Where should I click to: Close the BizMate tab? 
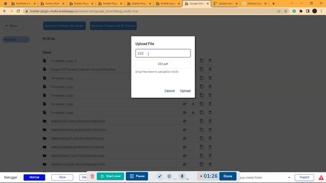click(x=35, y=4)
